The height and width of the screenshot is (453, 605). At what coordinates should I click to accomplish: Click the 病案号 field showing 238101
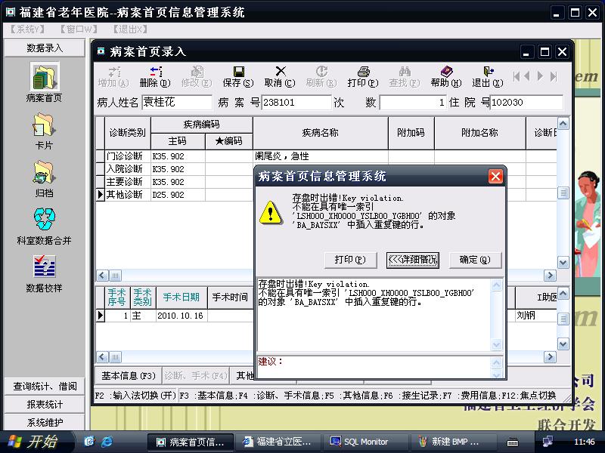point(296,103)
